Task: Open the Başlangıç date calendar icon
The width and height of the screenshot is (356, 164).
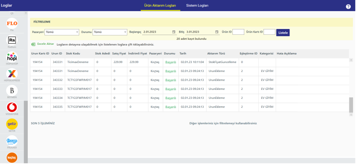Action: pyautogui.click(x=174, y=32)
